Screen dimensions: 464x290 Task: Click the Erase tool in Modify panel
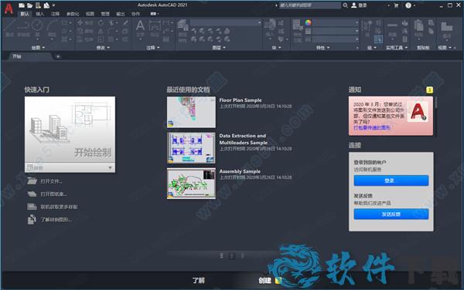125,22
